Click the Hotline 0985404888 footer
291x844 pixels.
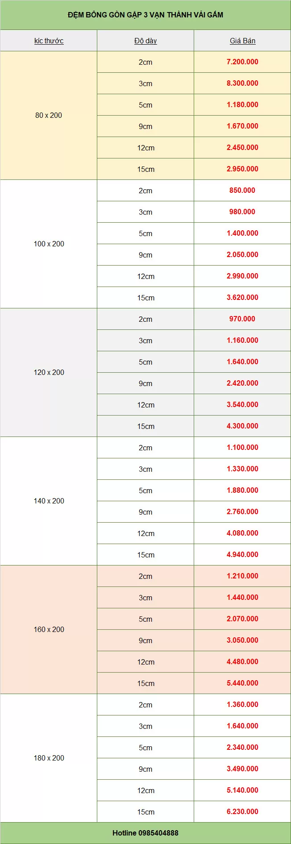point(145,833)
